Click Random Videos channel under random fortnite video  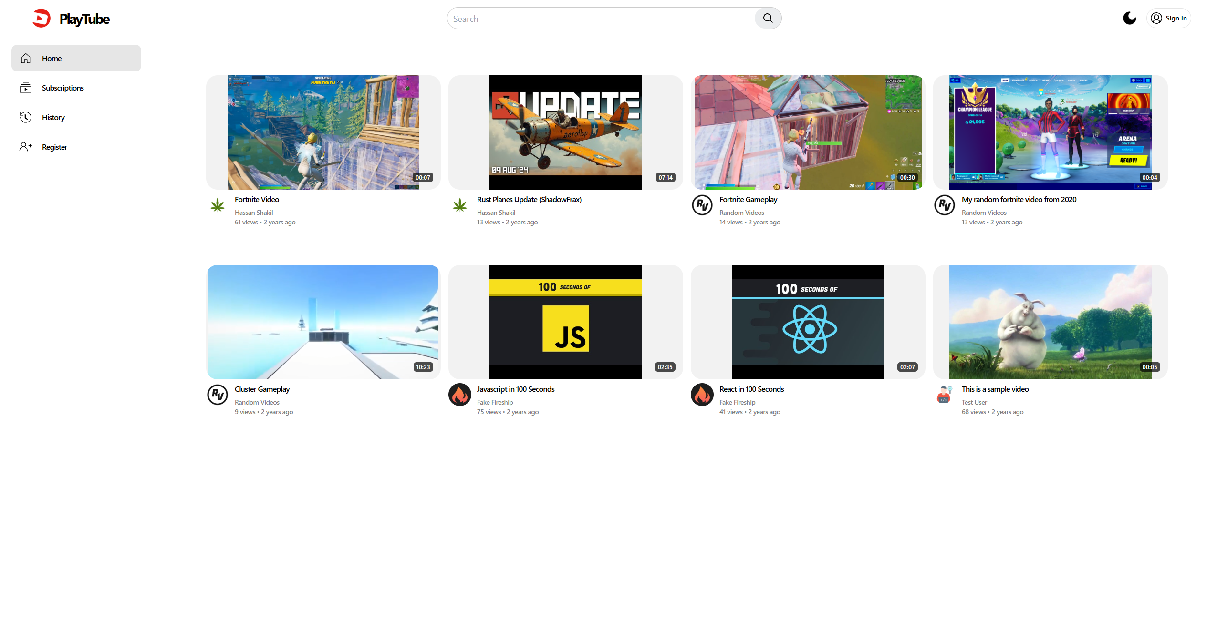point(984,213)
